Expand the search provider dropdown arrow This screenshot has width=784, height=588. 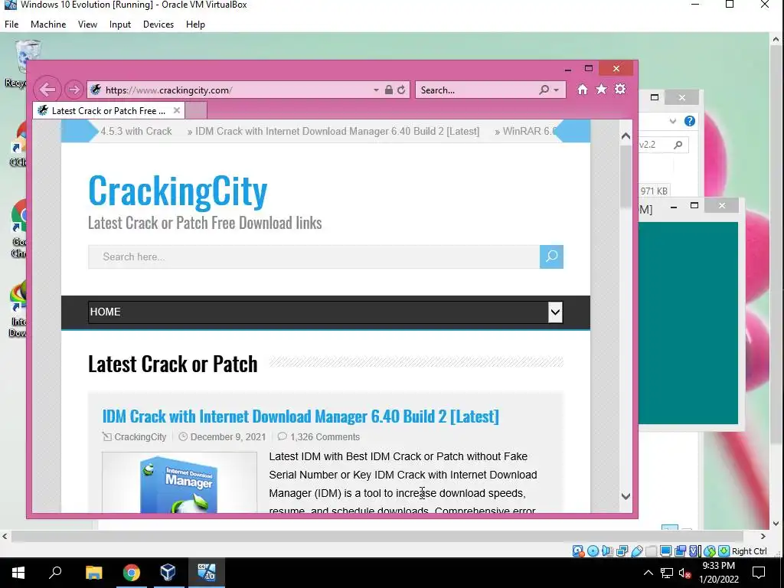(x=556, y=90)
